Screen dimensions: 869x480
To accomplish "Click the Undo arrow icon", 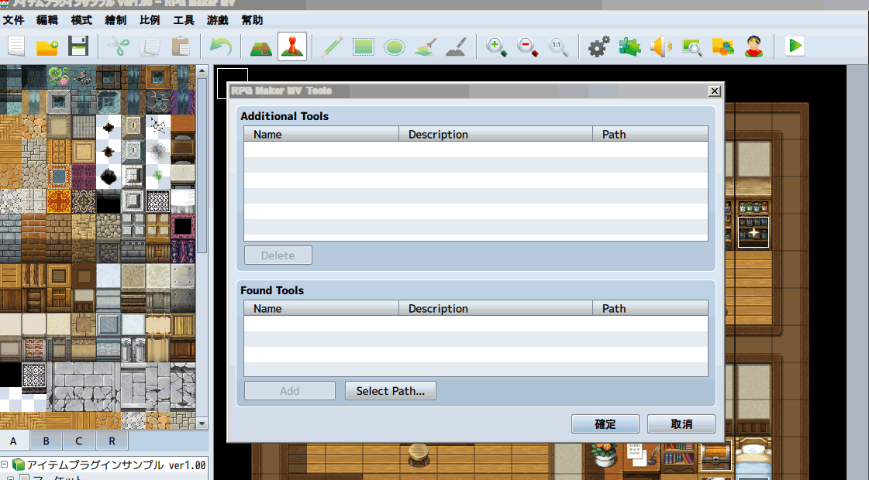I will (221, 46).
